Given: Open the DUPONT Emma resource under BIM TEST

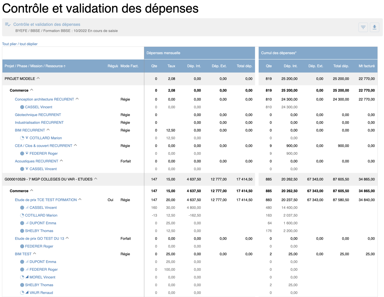Looking at the screenshot, I should (43, 262).
